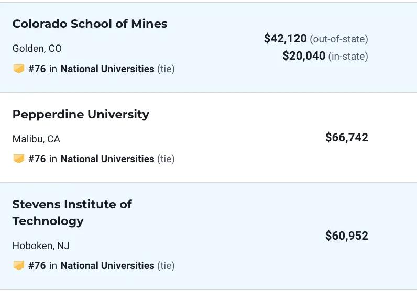Click National Universities link under Pepperdine University
The height and width of the screenshot is (291, 417).
click(x=107, y=159)
